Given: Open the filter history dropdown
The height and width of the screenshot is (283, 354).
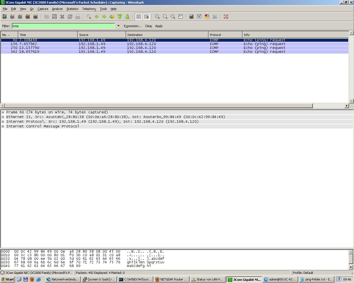Looking at the screenshot, I should pyautogui.click(x=118, y=26).
